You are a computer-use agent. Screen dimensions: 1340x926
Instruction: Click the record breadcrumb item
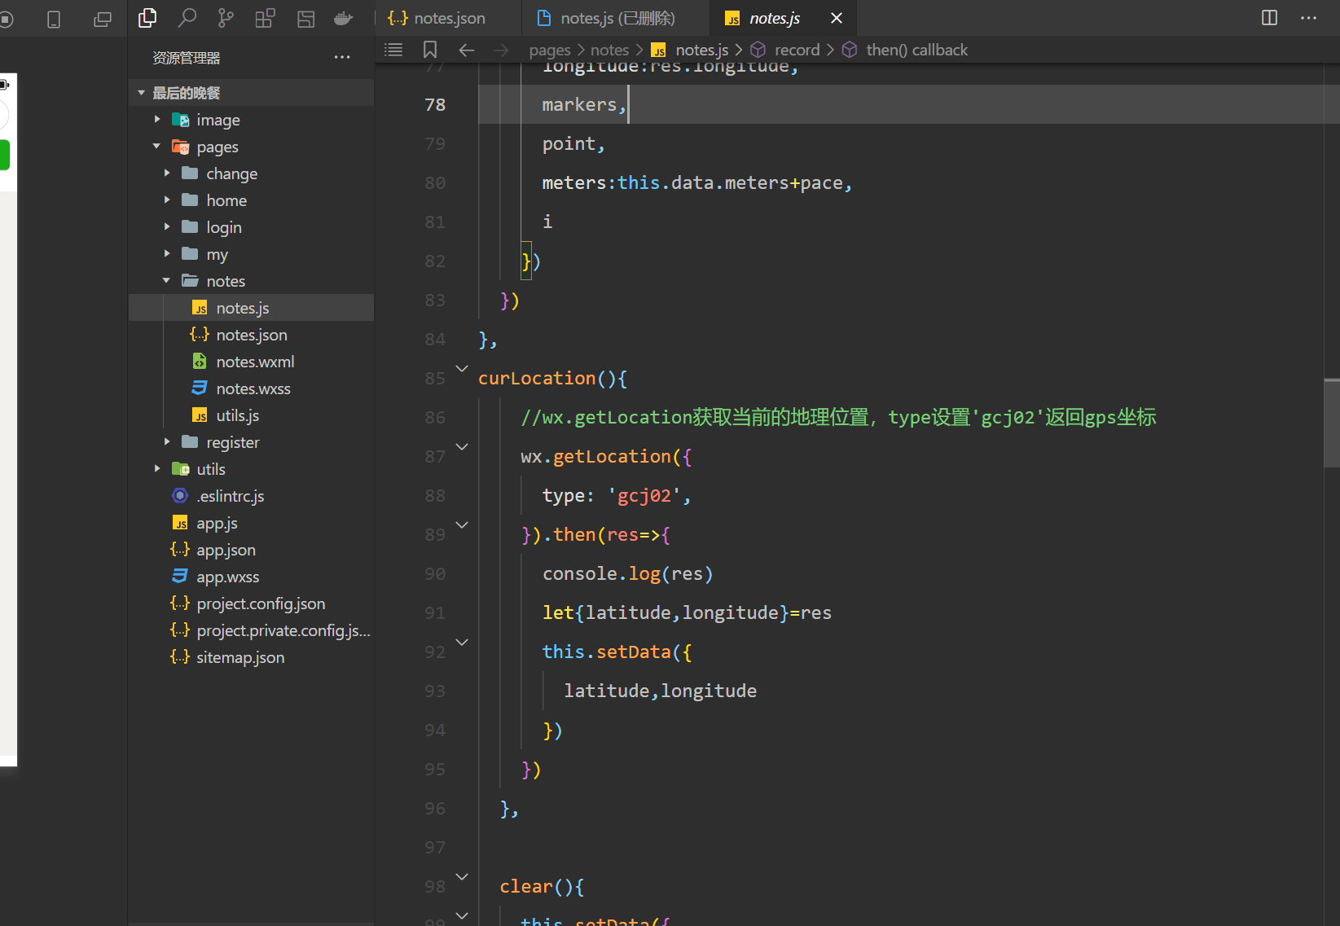click(796, 50)
